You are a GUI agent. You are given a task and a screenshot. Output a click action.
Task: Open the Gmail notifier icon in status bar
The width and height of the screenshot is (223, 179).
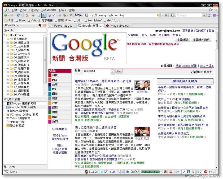[211, 172]
